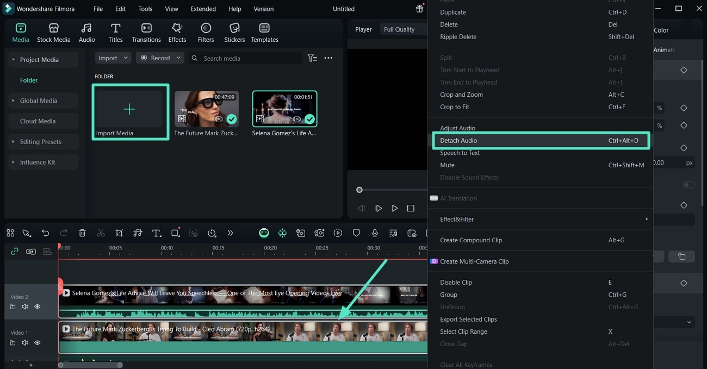Screen dimensions: 707x369
Task: Click the timeline horizontal scrollbar
Action: pos(90,365)
